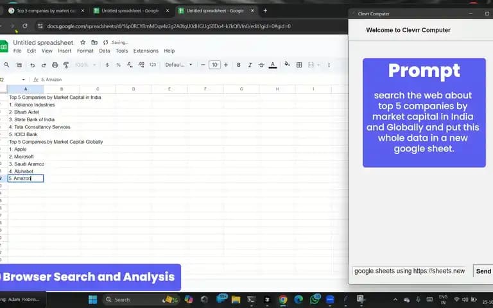Open the View menu
Screen dimensions: 493x308
(47, 51)
